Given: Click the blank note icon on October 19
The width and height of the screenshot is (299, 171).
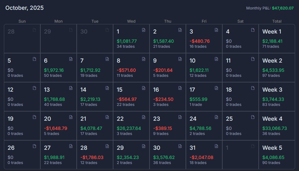Looking at the screenshot, I should coord(34,117).
